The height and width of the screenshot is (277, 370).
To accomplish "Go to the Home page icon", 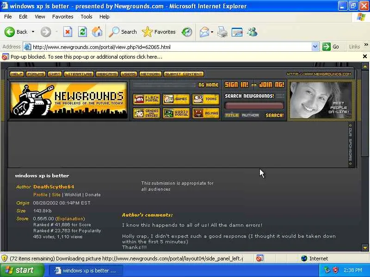I will pos(97,32).
